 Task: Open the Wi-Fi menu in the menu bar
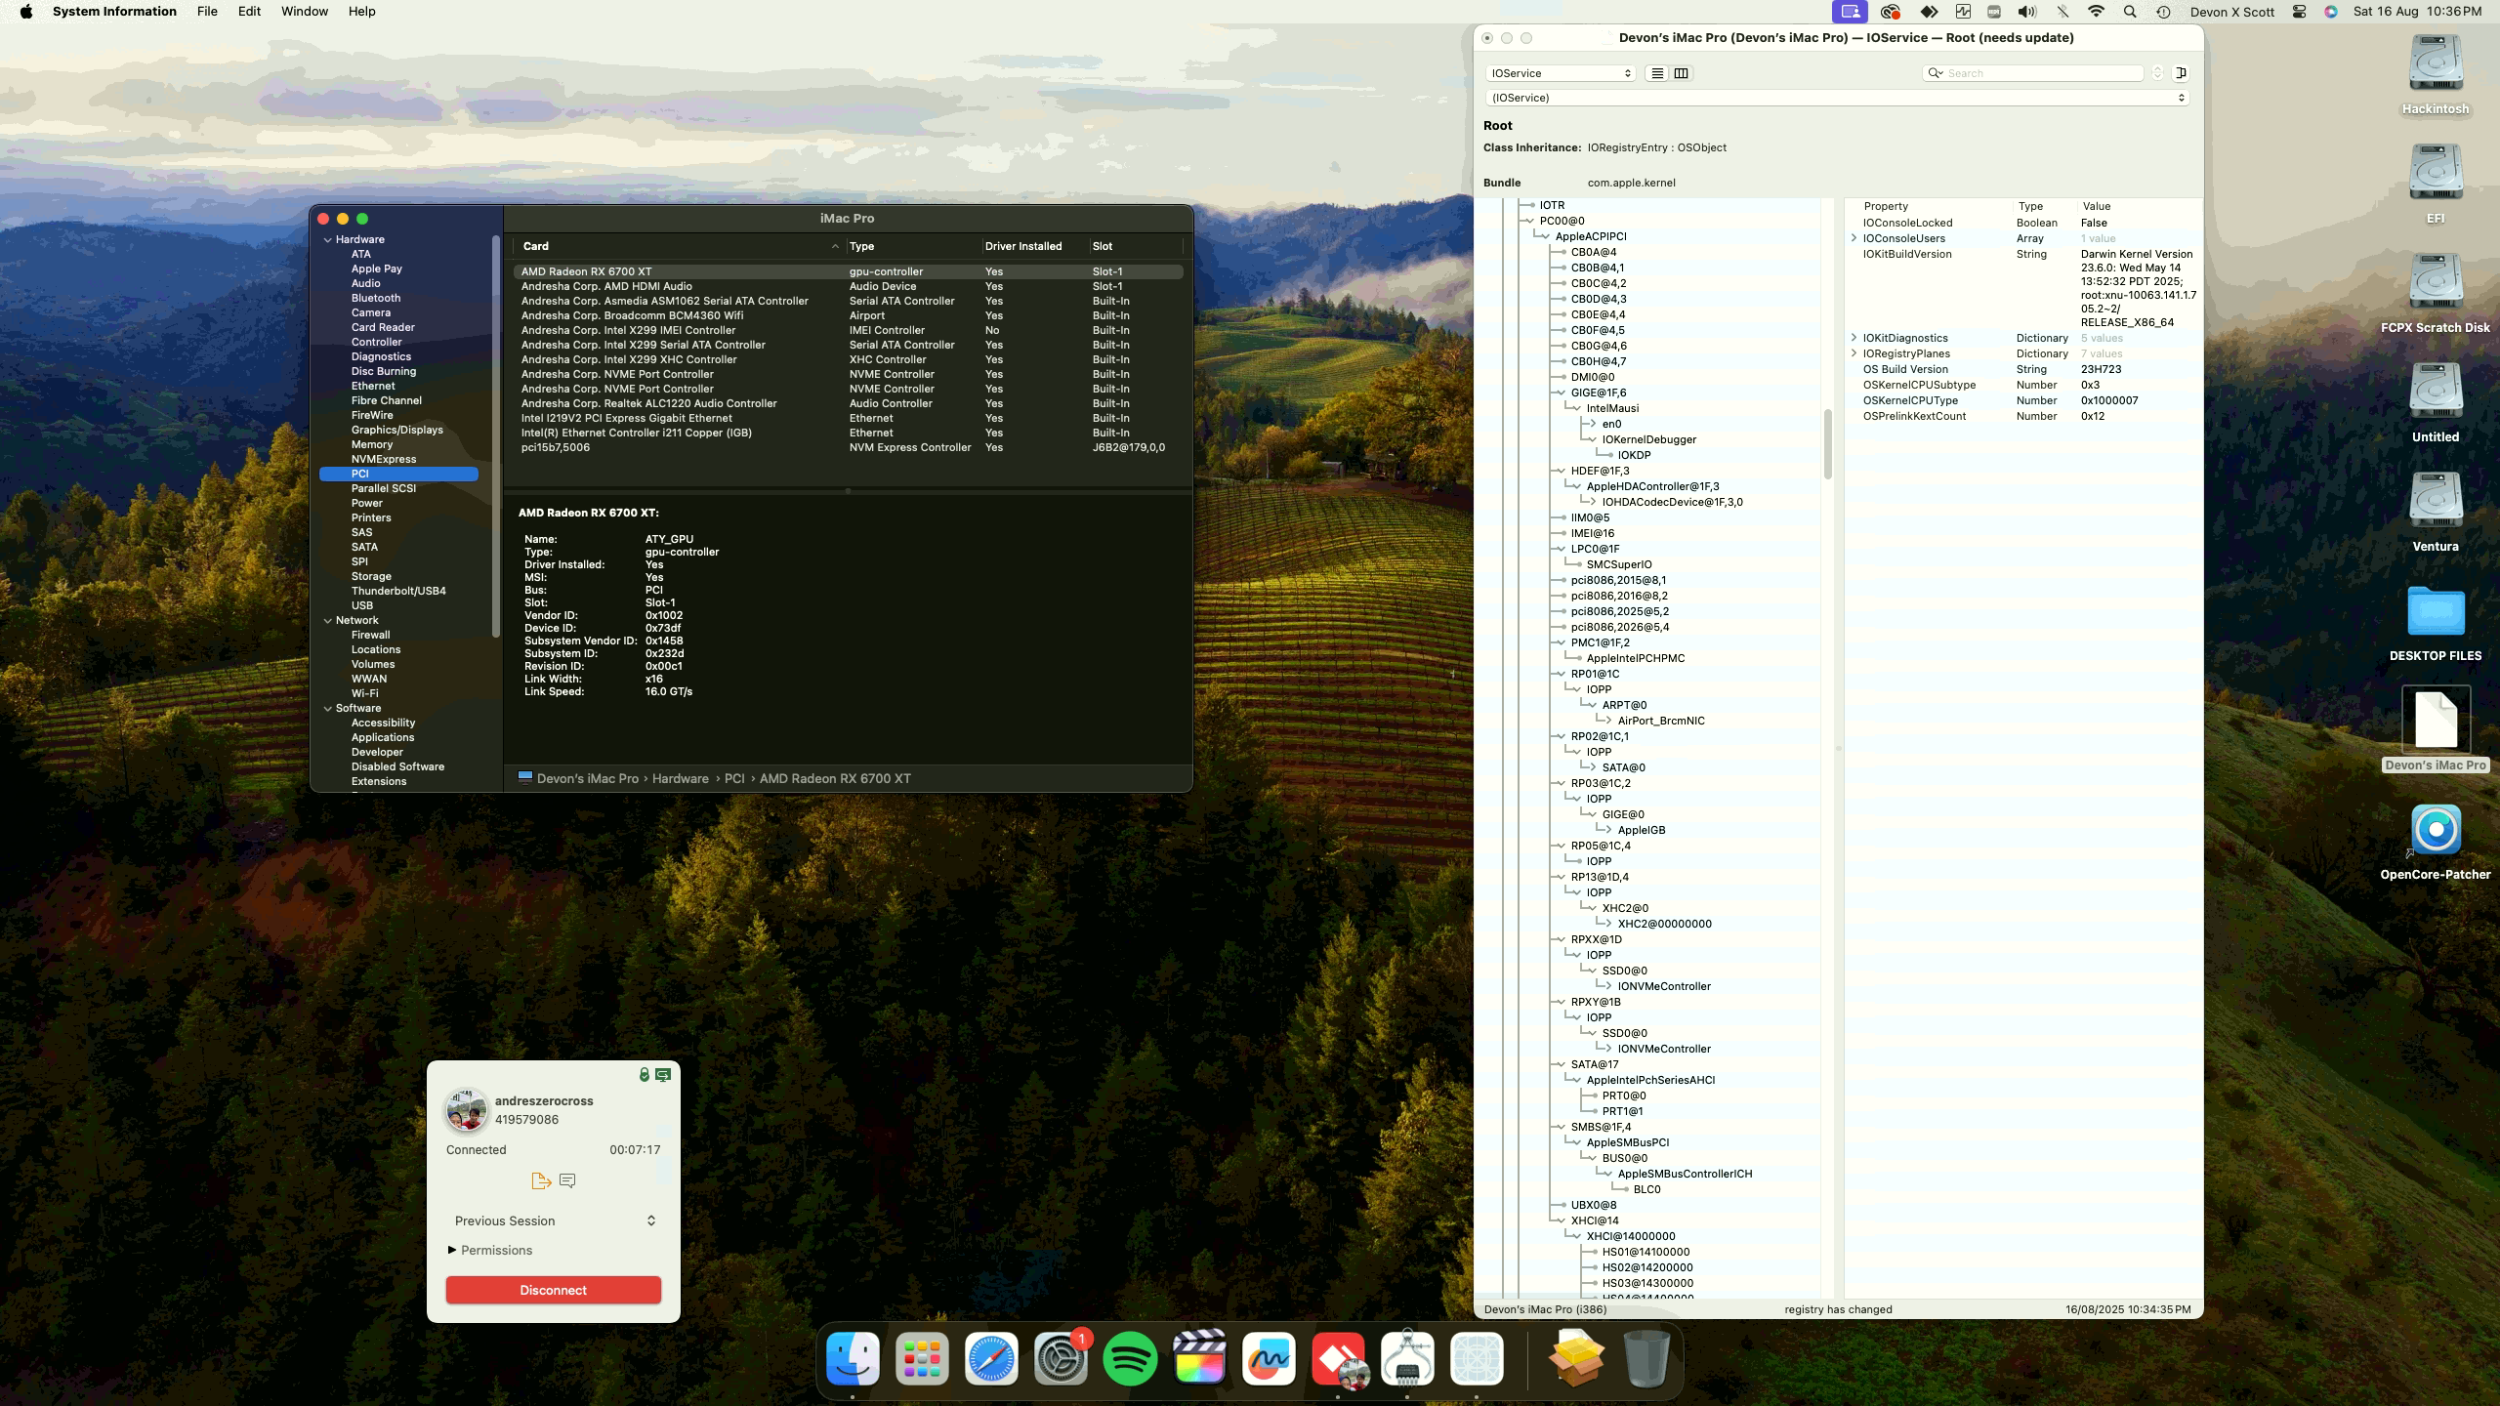2096,12
